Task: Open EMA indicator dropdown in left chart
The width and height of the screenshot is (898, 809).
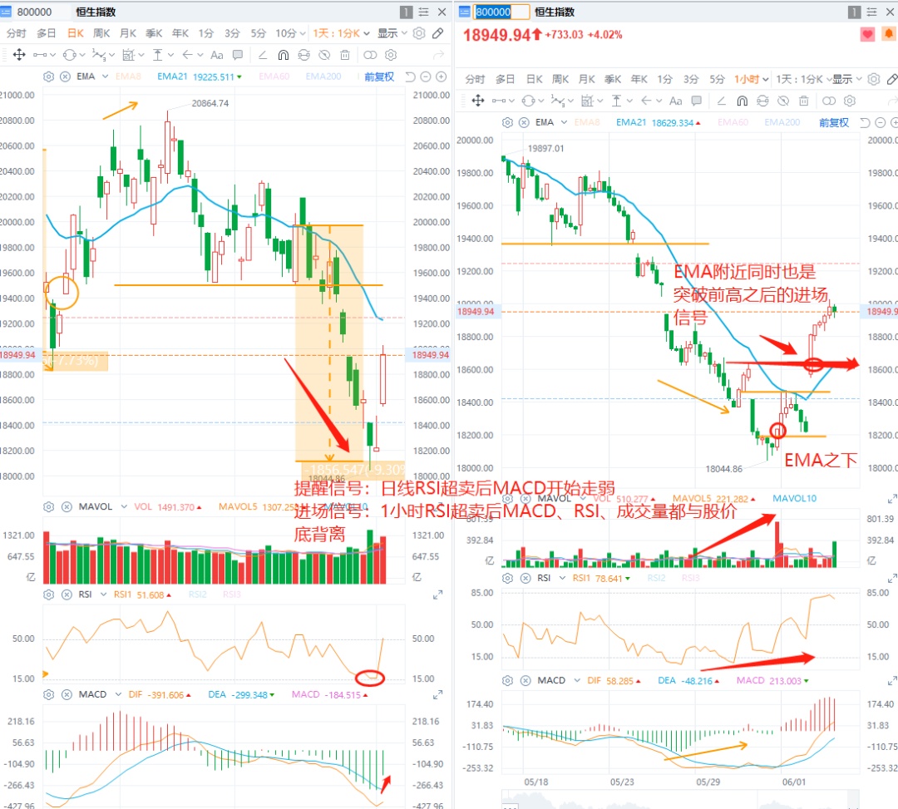Action: (105, 76)
